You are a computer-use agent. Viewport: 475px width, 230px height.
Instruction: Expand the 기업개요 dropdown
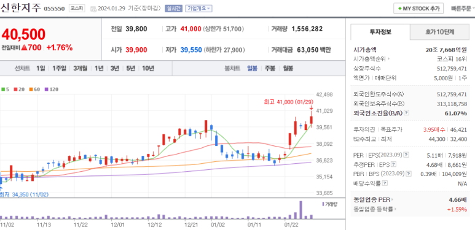click(x=198, y=9)
